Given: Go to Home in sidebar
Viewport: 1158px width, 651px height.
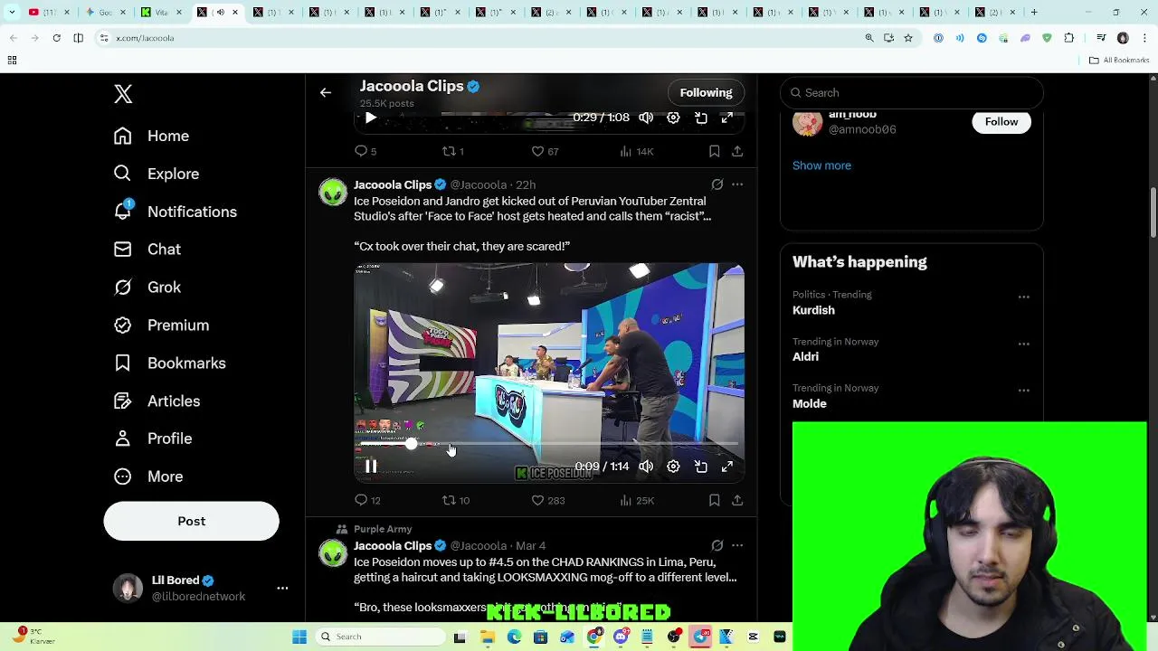Looking at the screenshot, I should point(151,136).
